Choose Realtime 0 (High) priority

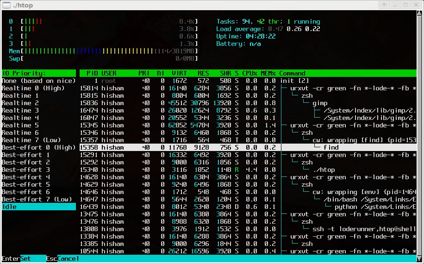click(x=39, y=88)
